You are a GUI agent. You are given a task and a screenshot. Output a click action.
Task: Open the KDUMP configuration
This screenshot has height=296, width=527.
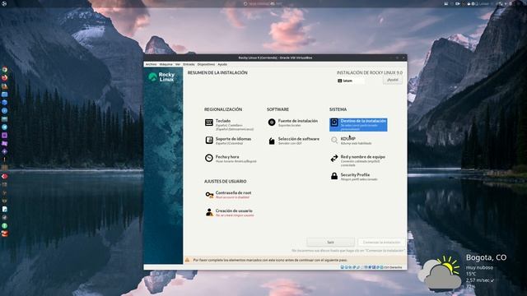coord(351,141)
